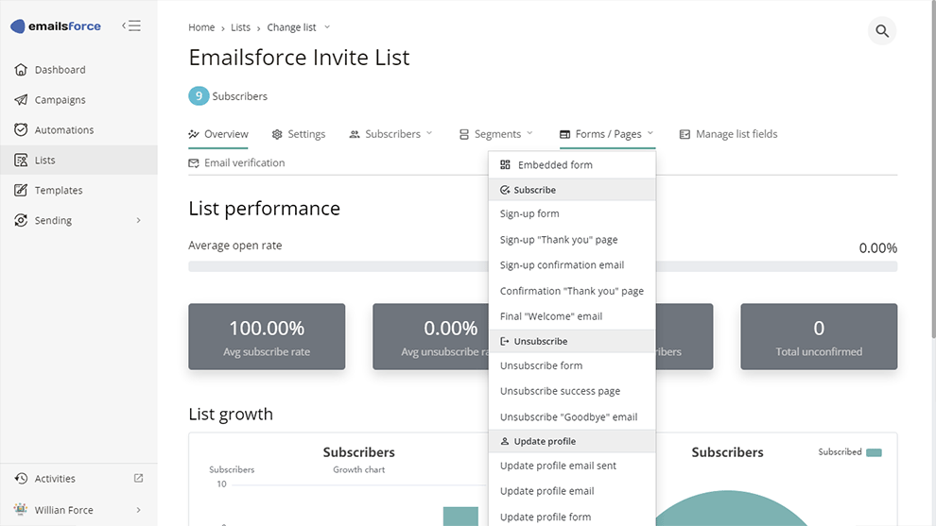This screenshot has width=936, height=526.
Task: Switch to the Settings tab
Action: 299,134
